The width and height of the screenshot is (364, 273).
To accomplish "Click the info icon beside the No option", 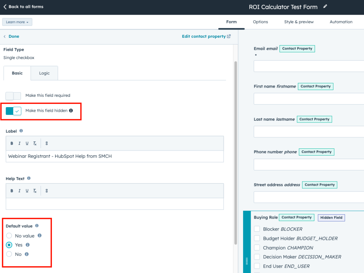I will click(27, 254).
